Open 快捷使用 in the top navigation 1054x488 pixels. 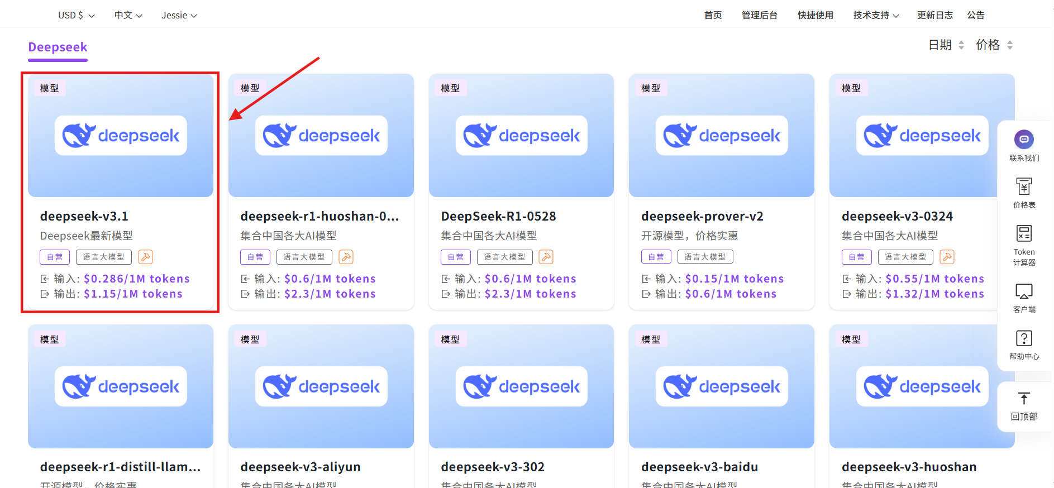tap(815, 15)
